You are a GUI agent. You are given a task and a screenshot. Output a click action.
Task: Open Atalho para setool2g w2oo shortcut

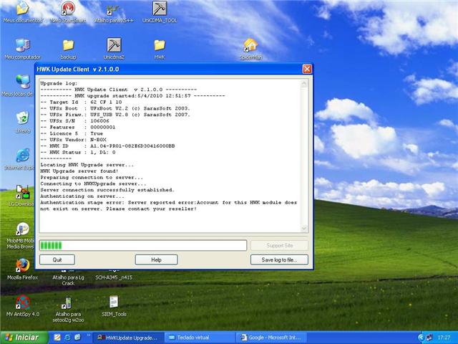[68, 310]
